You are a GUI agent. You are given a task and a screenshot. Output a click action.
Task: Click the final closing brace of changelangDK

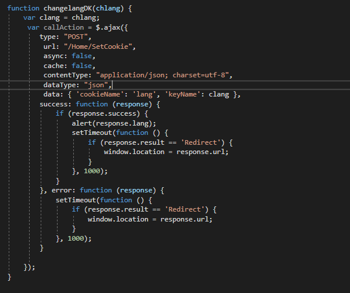9,277
